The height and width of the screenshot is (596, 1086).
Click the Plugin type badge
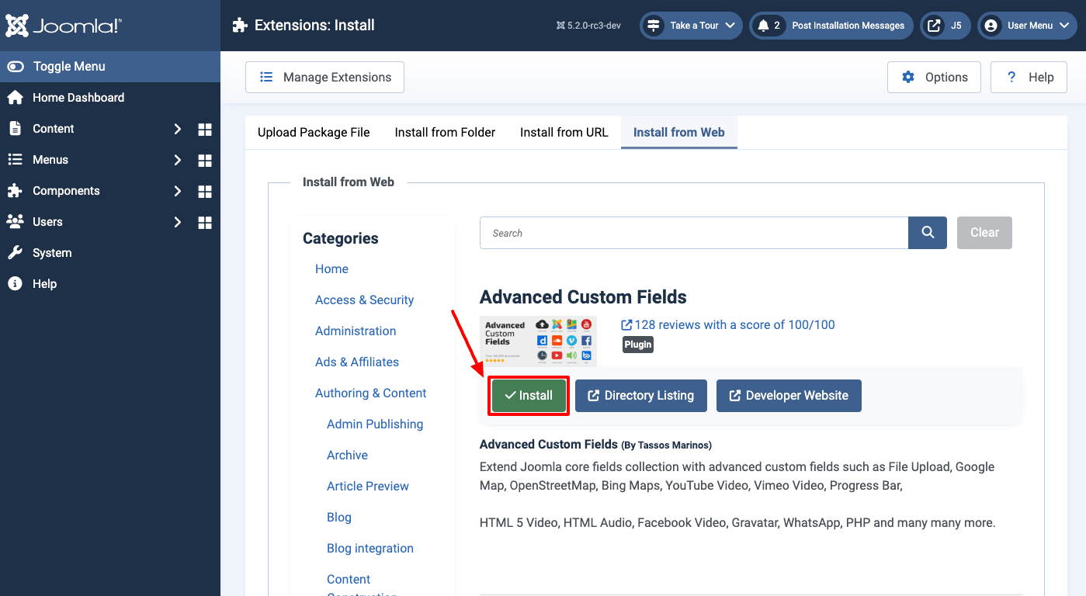click(638, 345)
